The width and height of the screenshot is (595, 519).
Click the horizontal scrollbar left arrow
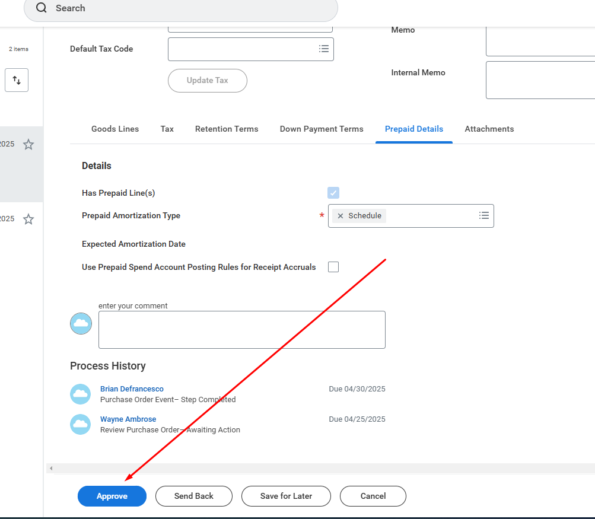pos(51,469)
